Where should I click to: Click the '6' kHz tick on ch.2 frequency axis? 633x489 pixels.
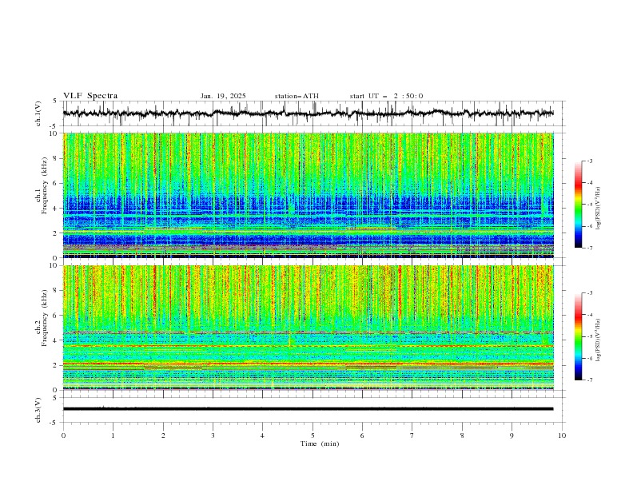56,316
